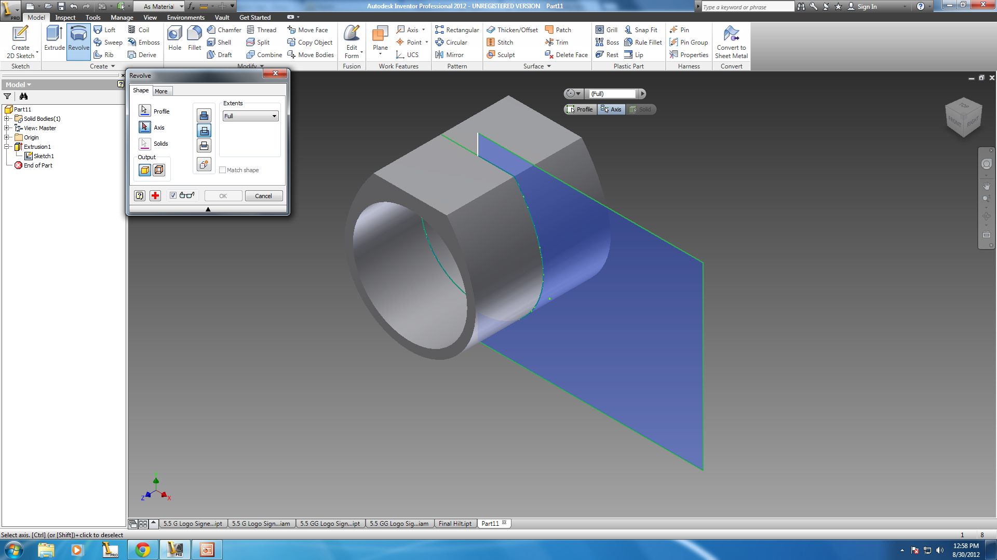Open the Inspect ribbon tab
This screenshot has height=560, width=997.
click(65, 17)
